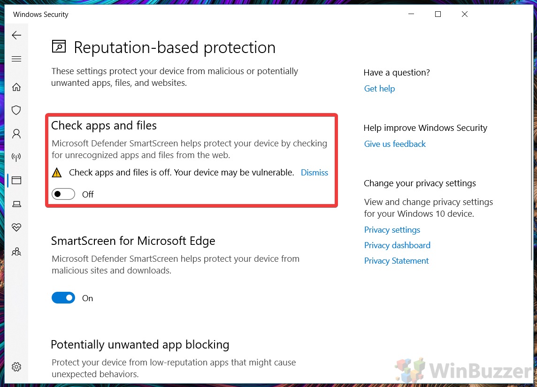Open Family options sidebar icon
The image size is (537, 387).
[16, 252]
